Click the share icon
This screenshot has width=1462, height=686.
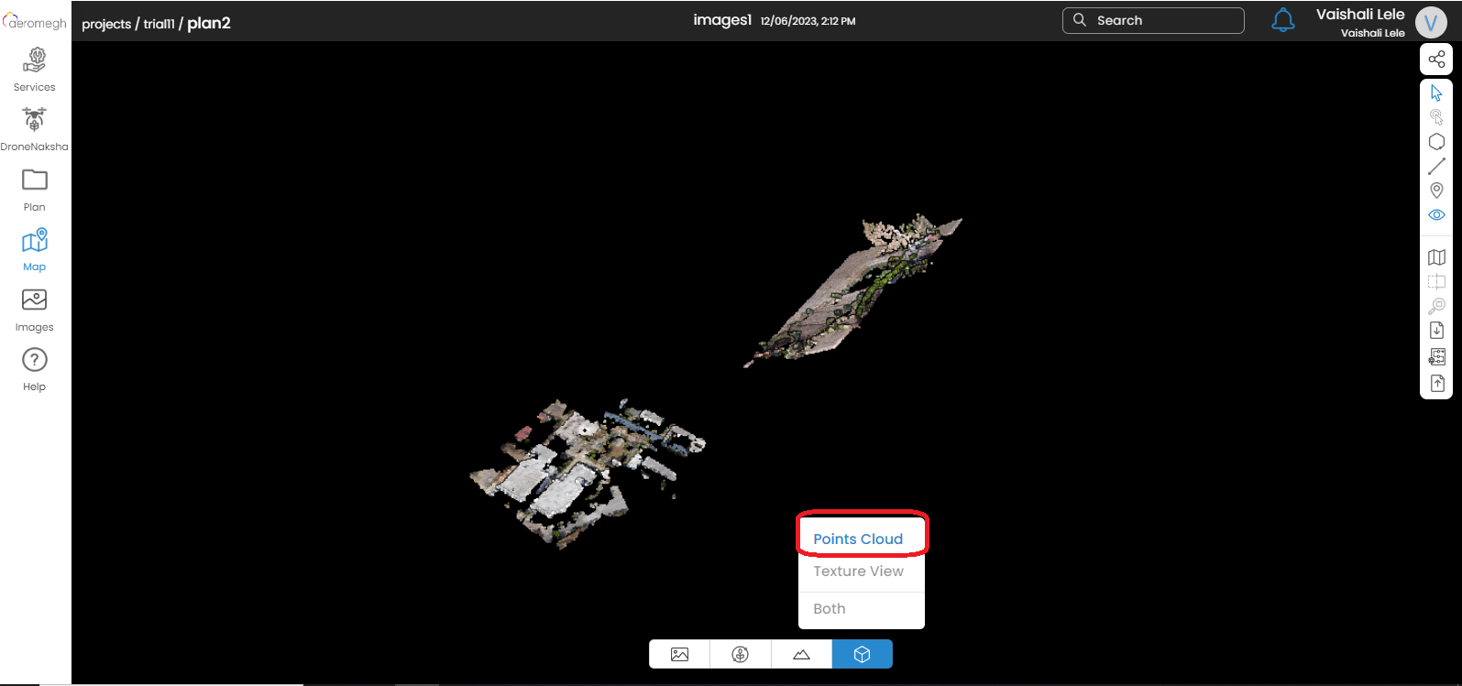pyautogui.click(x=1436, y=60)
